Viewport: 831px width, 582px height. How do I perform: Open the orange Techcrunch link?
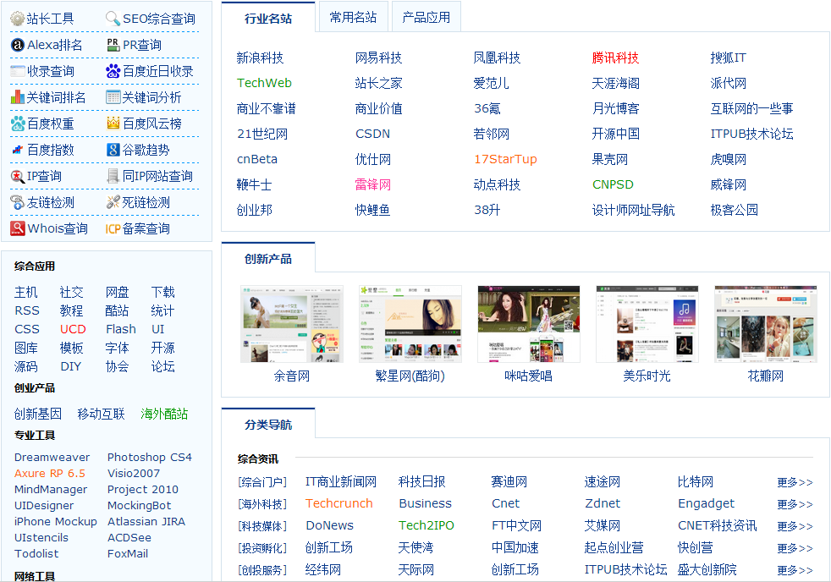click(339, 503)
